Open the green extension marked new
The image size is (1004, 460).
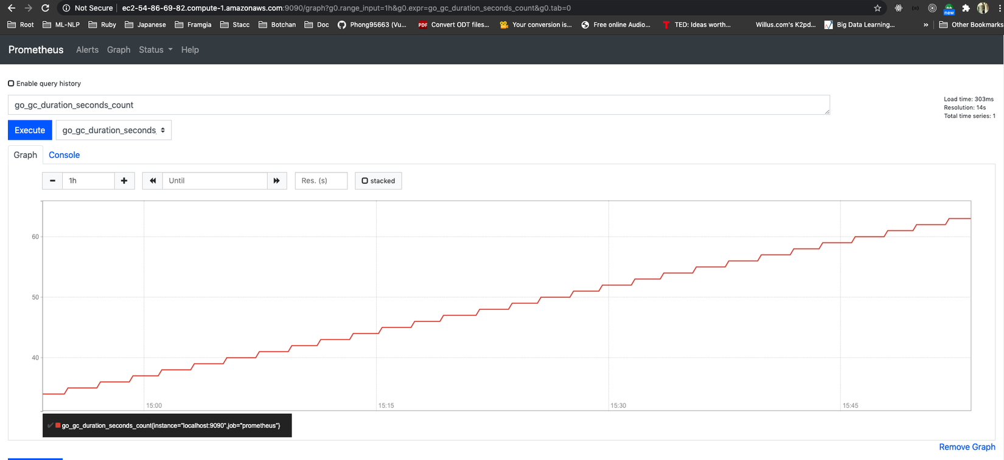click(x=949, y=9)
